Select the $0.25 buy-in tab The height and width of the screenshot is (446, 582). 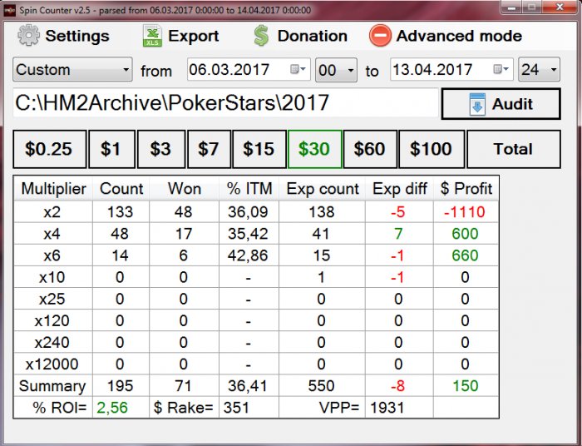pos(49,149)
